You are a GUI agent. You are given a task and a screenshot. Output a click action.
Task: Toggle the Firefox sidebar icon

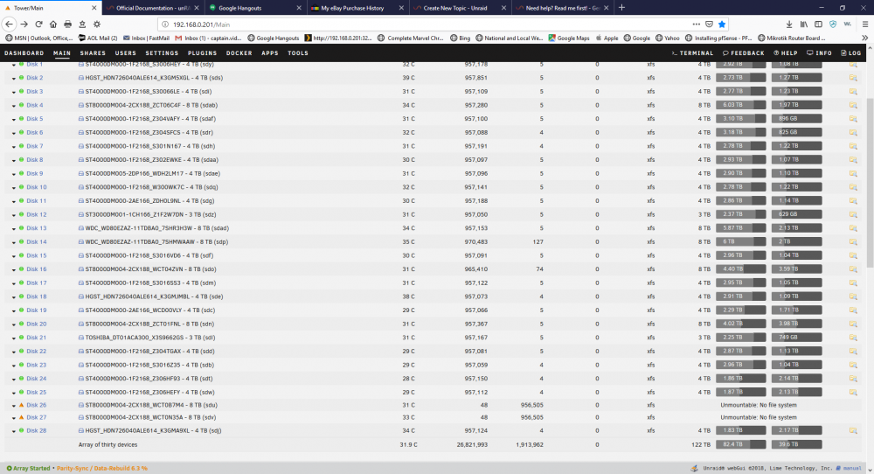[x=818, y=24]
